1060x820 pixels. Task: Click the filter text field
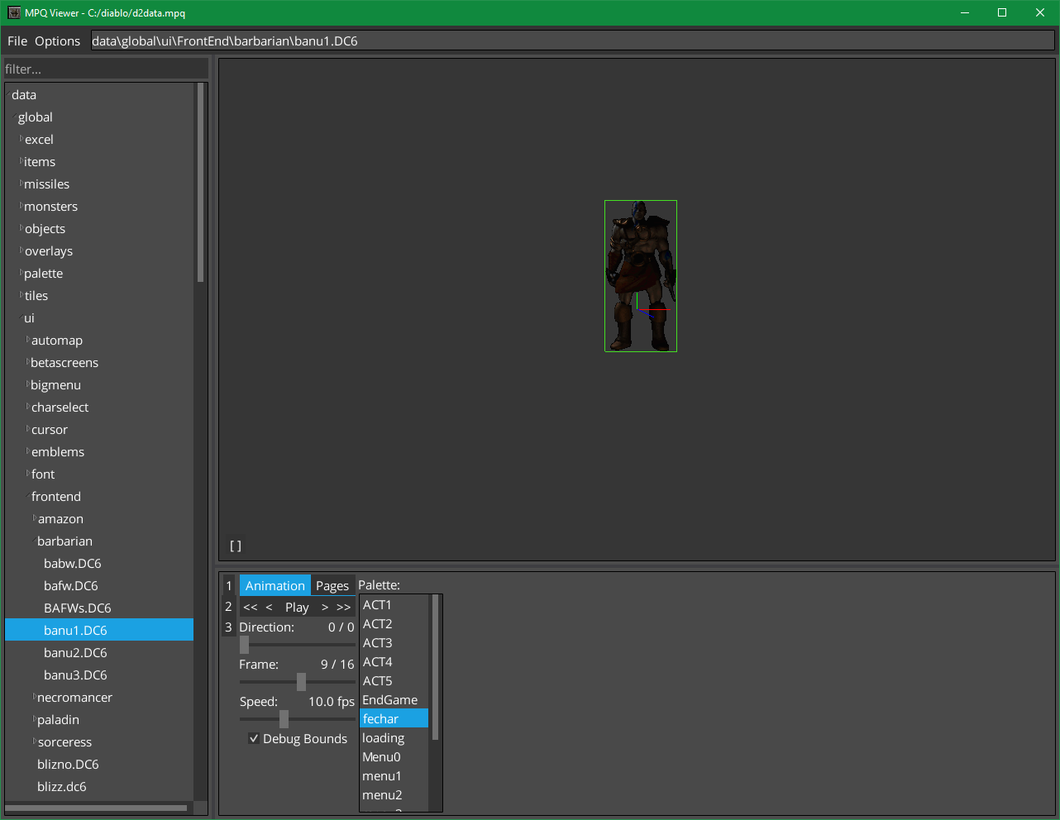(x=105, y=69)
